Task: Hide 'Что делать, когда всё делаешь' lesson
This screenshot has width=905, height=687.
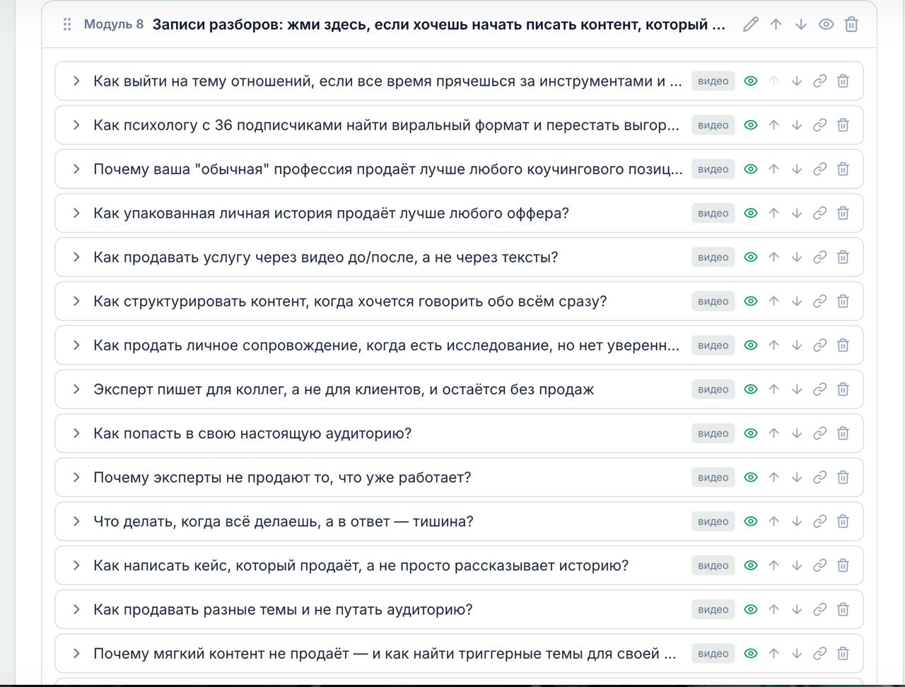Action: coord(751,521)
